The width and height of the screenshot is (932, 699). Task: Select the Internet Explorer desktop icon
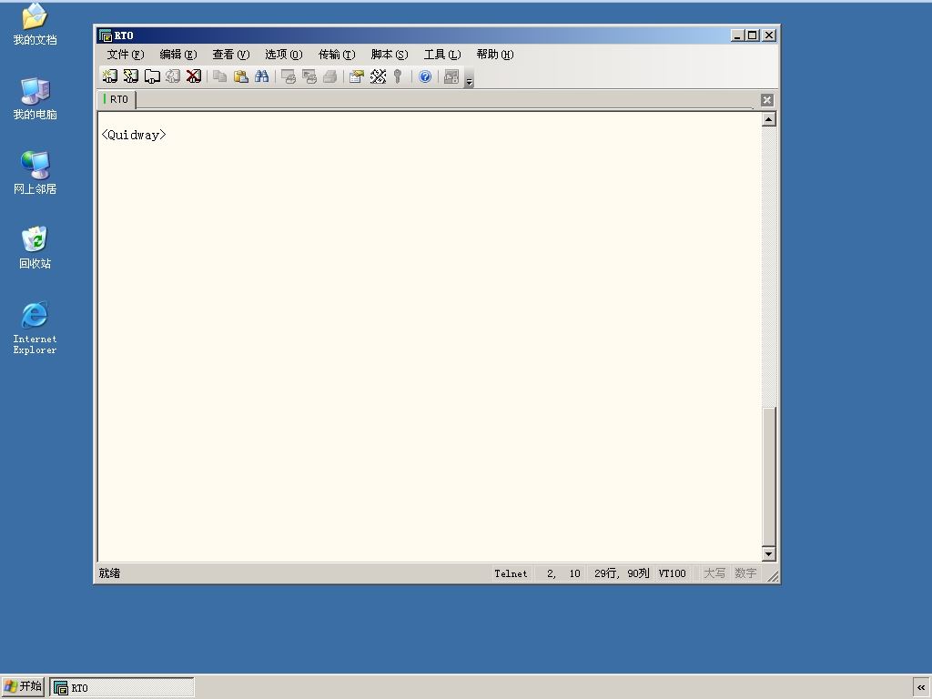coord(35,328)
